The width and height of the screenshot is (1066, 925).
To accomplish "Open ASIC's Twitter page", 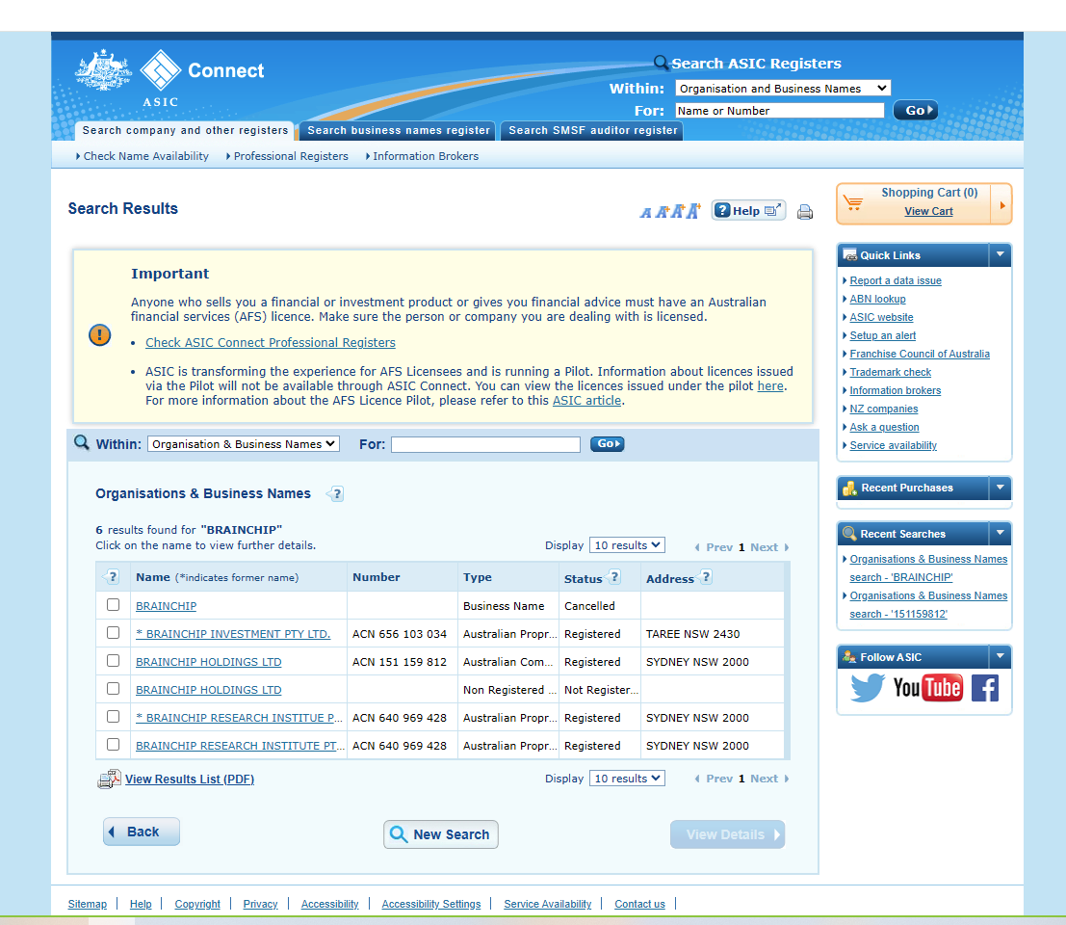I will [x=868, y=688].
